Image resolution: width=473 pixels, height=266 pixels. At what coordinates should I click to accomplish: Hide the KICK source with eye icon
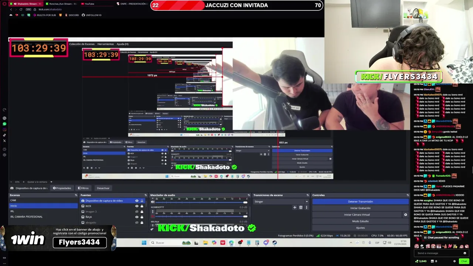(x=137, y=206)
